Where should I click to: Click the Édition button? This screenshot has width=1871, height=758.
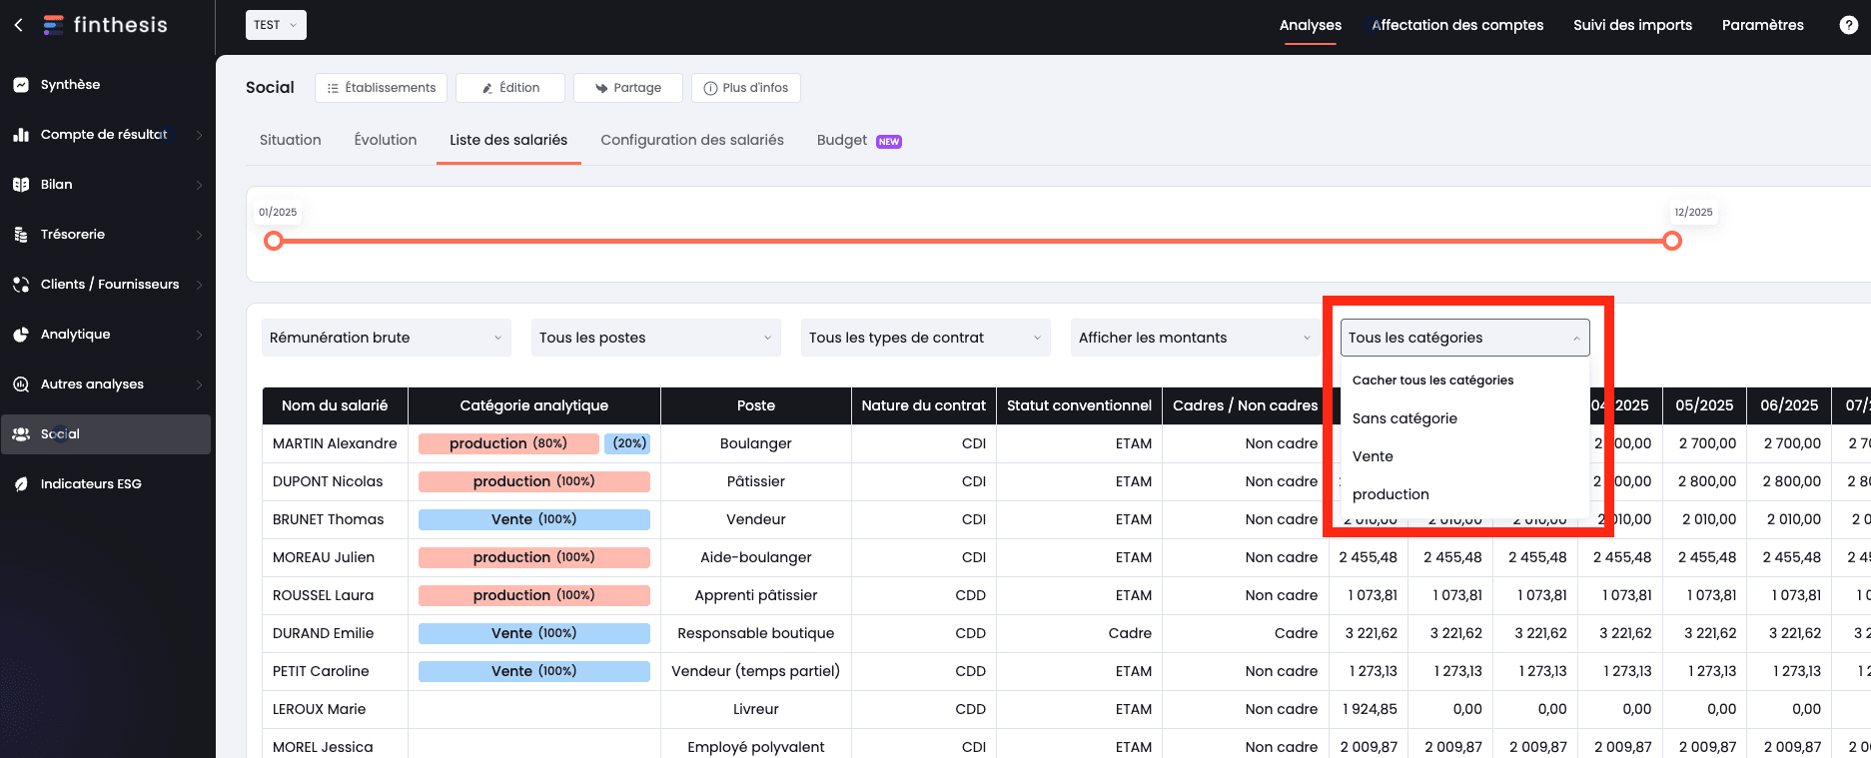point(510,88)
